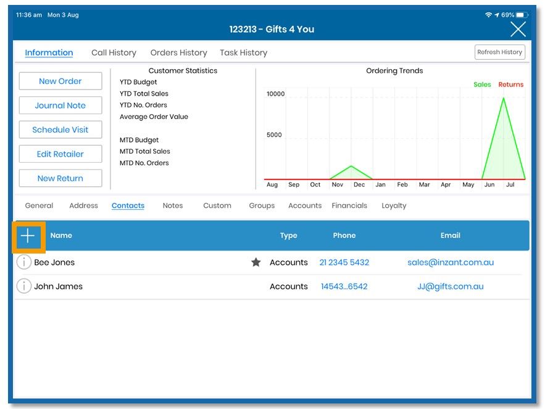This screenshot has width=545, height=409.
Task: Select the Address sub-tab
Action: [83, 205]
